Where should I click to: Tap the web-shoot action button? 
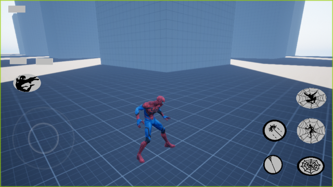pyautogui.click(x=275, y=130)
